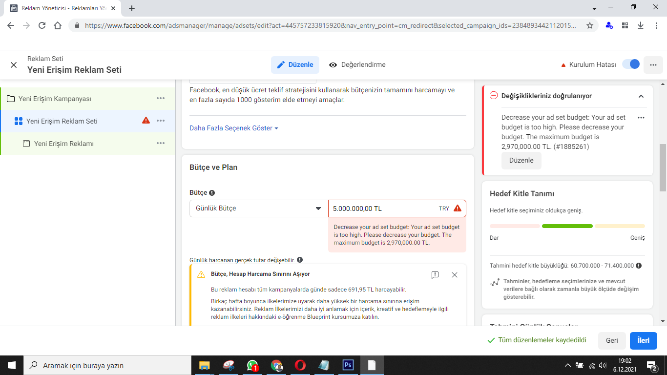Open WhatsApp from the taskbar
Screen dimensions: 667x375
click(x=252, y=365)
